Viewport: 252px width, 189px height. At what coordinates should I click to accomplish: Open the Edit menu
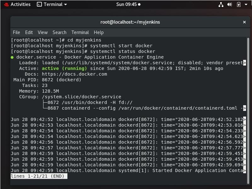[x=29, y=32]
